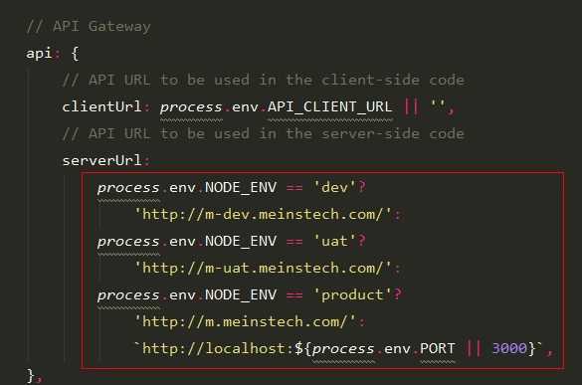
Task: Click the PORT environment variable
Action: tap(437, 348)
